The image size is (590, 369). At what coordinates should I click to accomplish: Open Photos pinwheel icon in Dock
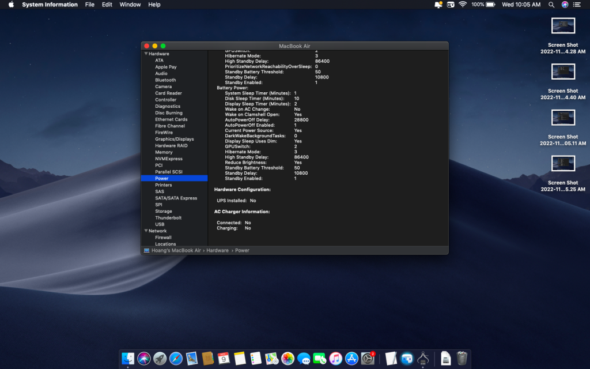(288, 358)
